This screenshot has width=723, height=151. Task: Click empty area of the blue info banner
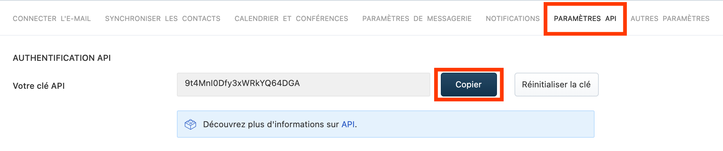pyautogui.click(x=474, y=124)
